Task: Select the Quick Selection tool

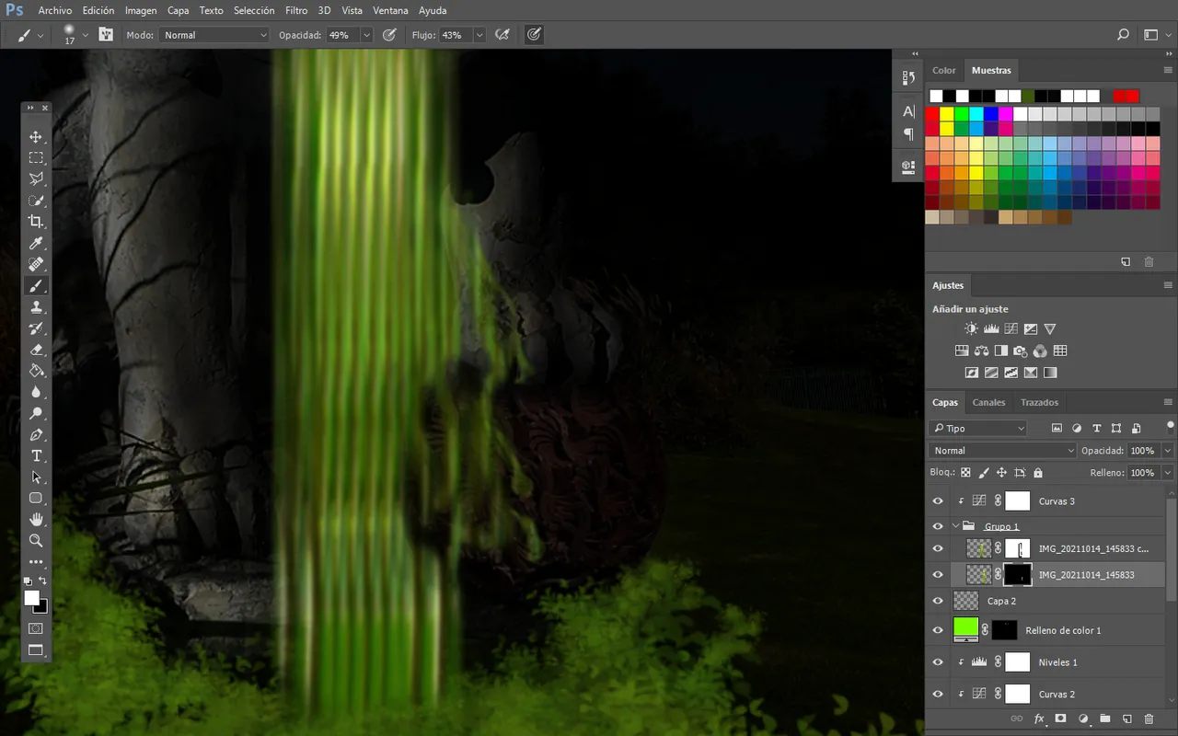Action: 36,201
